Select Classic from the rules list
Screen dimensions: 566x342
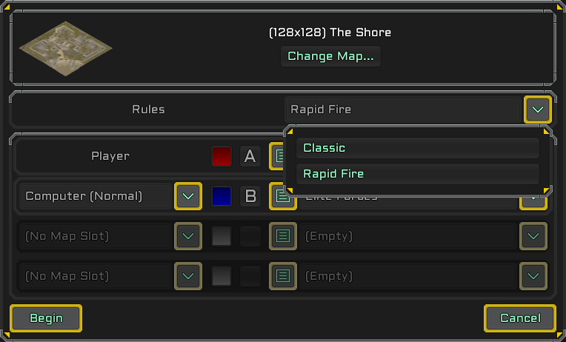(417, 148)
